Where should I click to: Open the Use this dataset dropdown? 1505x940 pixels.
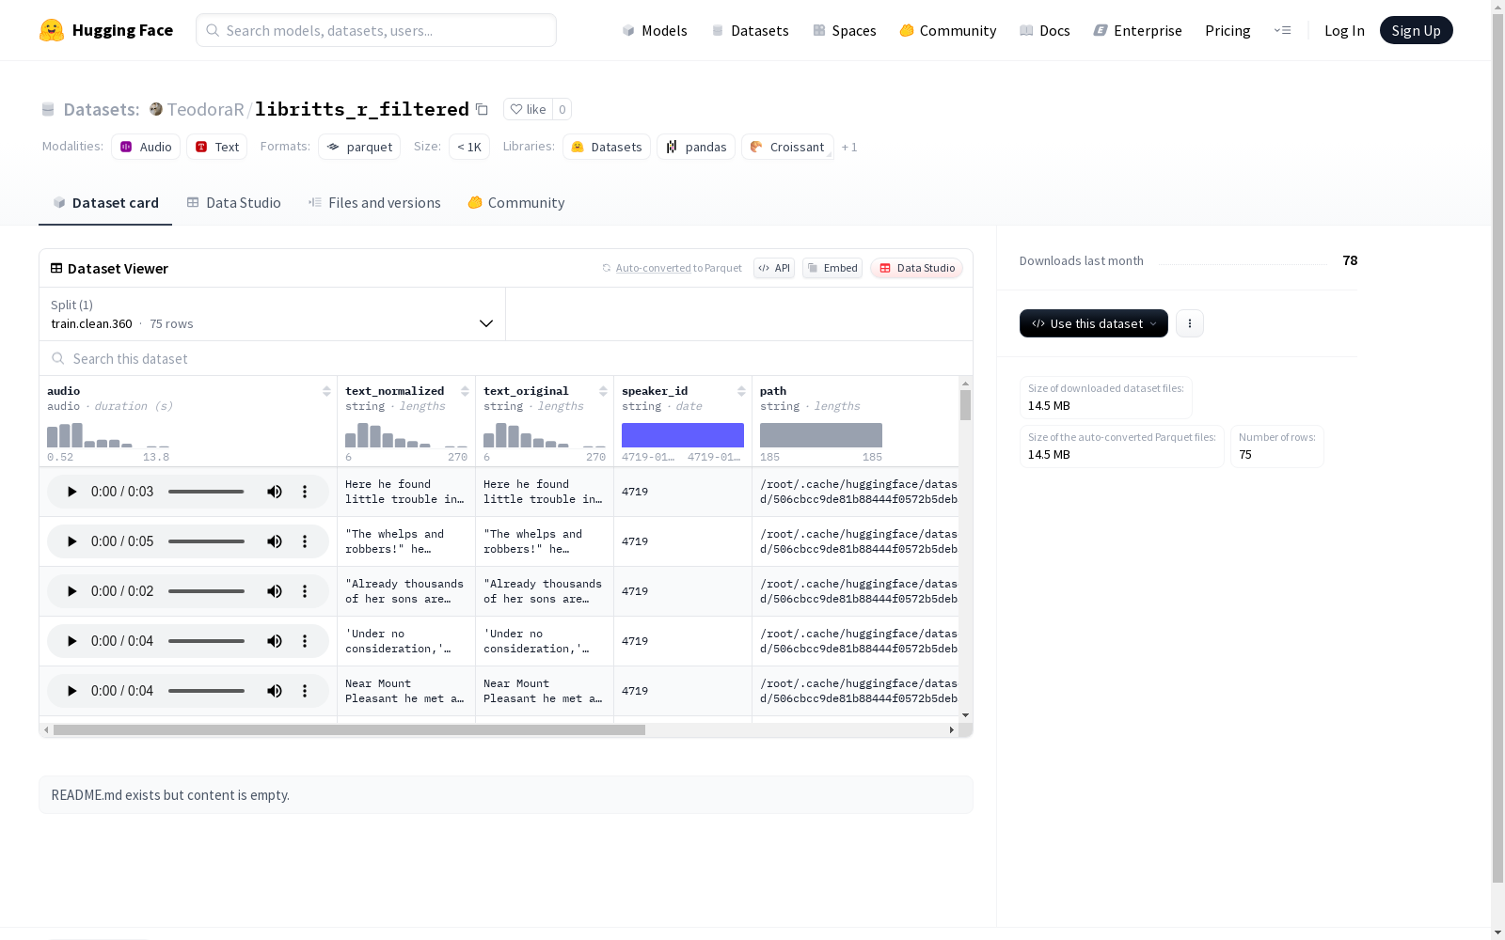point(1094,323)
